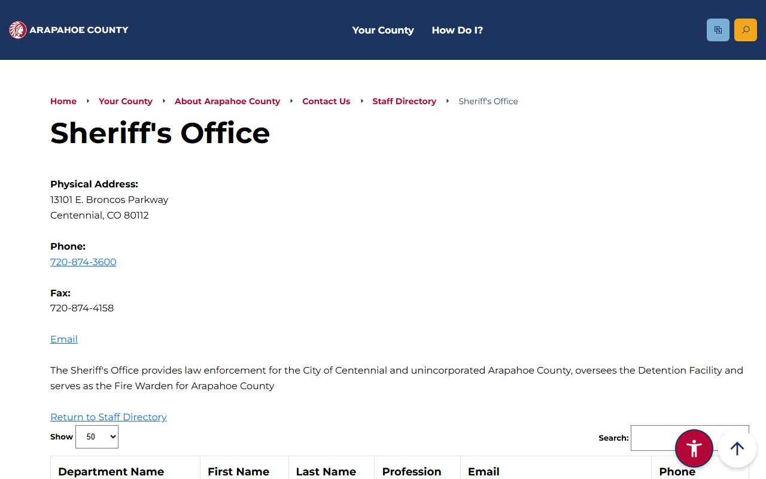766x479 pixels.
Task: Click Centennial, CO 80112 text
Action: coord(99,215)
